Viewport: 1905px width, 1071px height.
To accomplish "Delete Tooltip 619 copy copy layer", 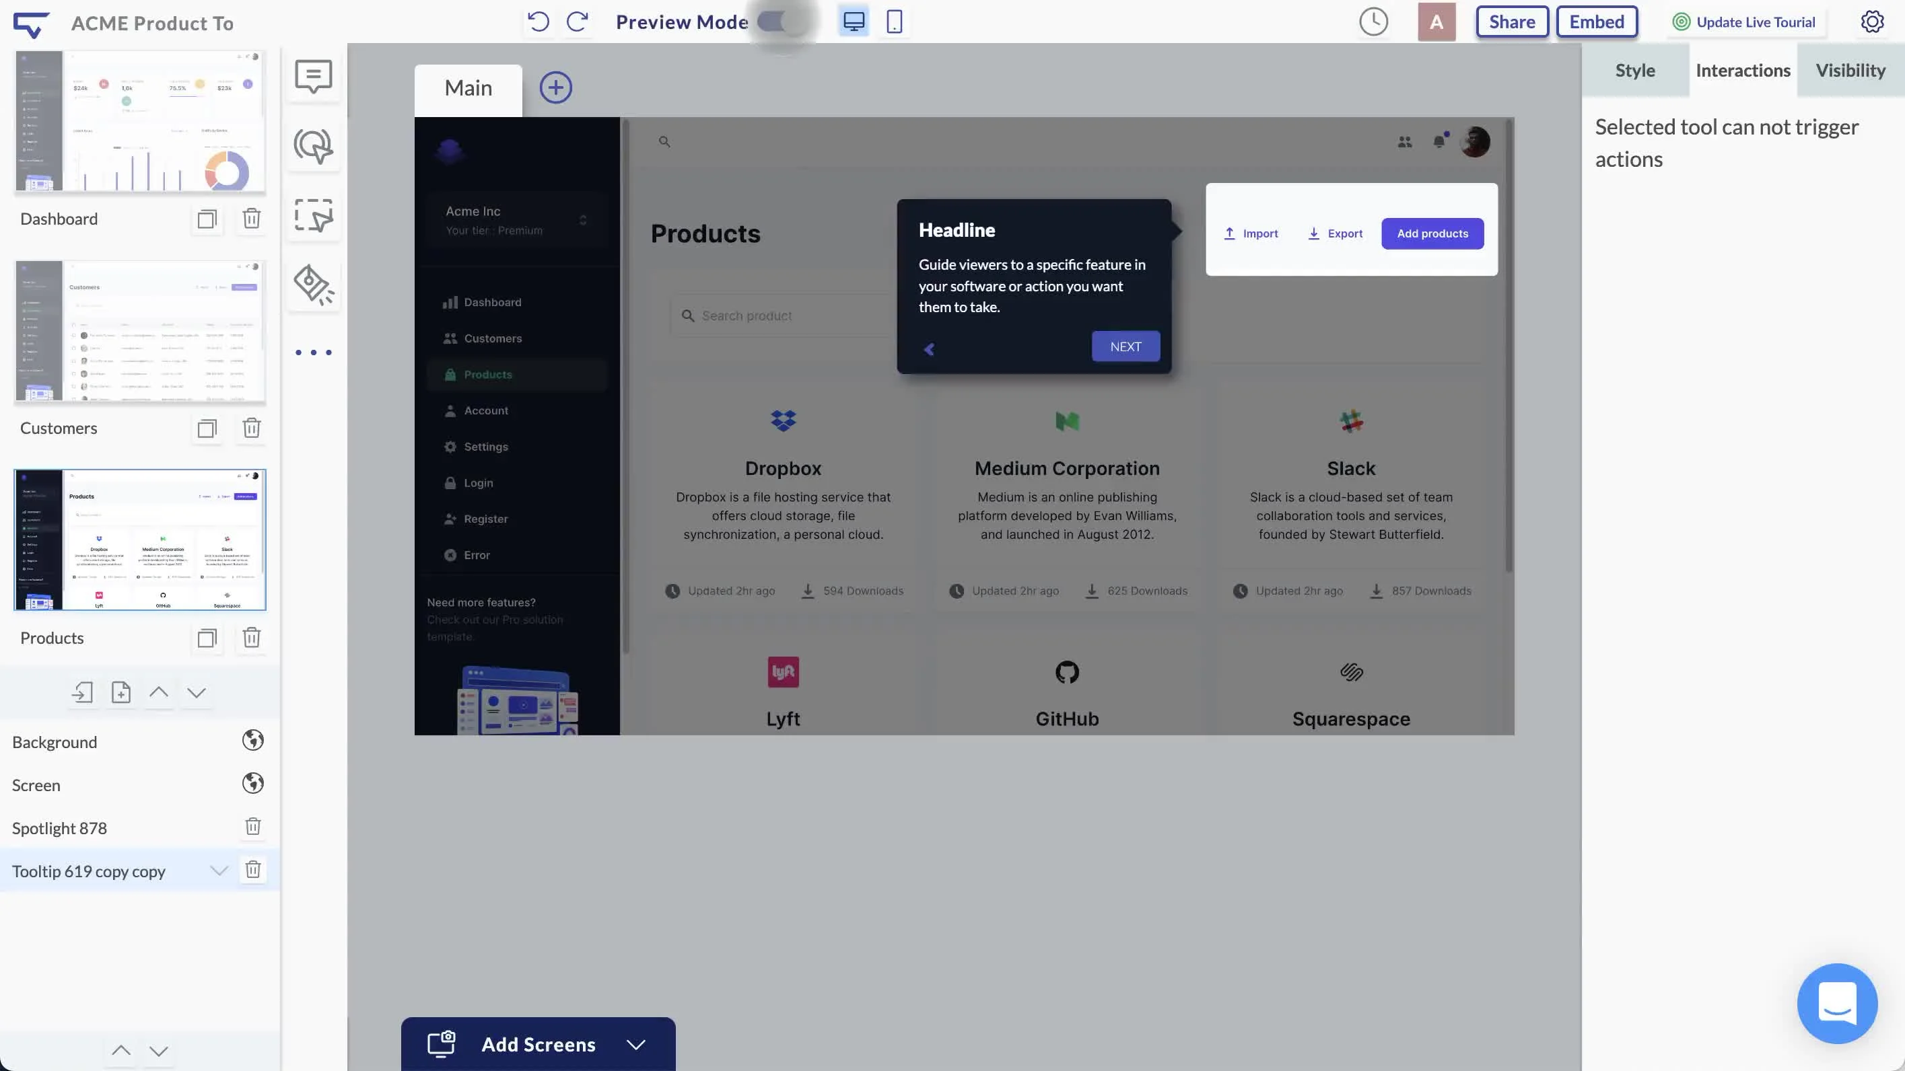I will coord(253,870).
